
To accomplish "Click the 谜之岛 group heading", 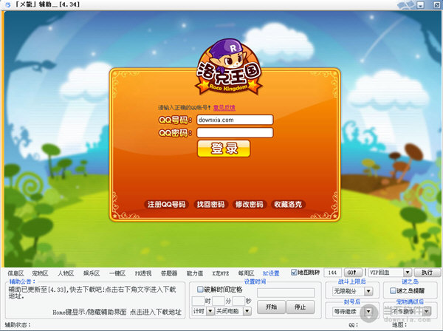I will coord(410,281).
